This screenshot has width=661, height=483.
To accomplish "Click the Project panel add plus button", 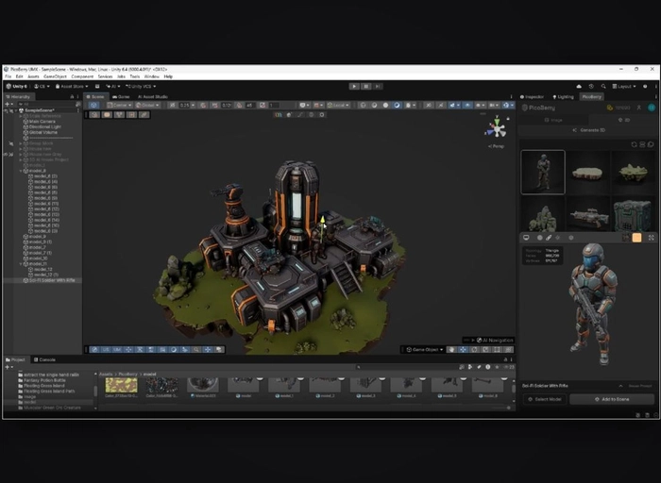I will [x=8, y=367].
